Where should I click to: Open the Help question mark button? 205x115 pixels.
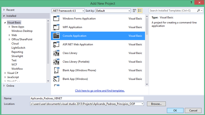tap(191, 3)
